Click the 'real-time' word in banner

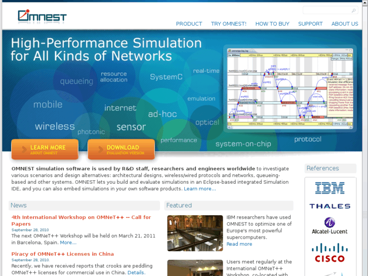(206, 71)
